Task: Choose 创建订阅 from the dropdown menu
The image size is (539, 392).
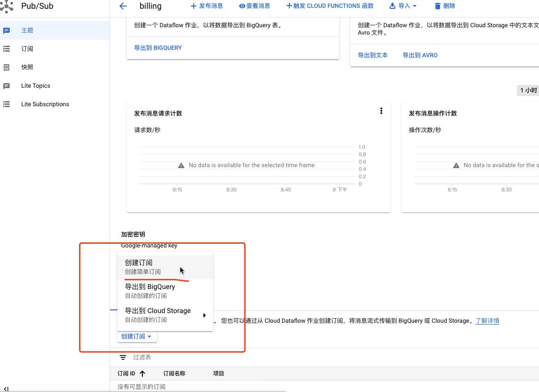Action: 165,267
